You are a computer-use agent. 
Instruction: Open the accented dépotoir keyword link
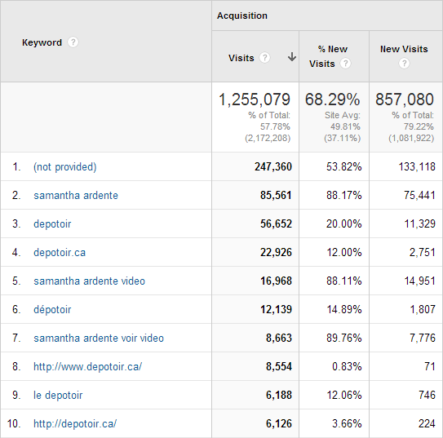point(52,309)
